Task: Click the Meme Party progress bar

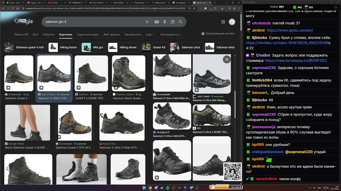Action: (x=226, y=187)
